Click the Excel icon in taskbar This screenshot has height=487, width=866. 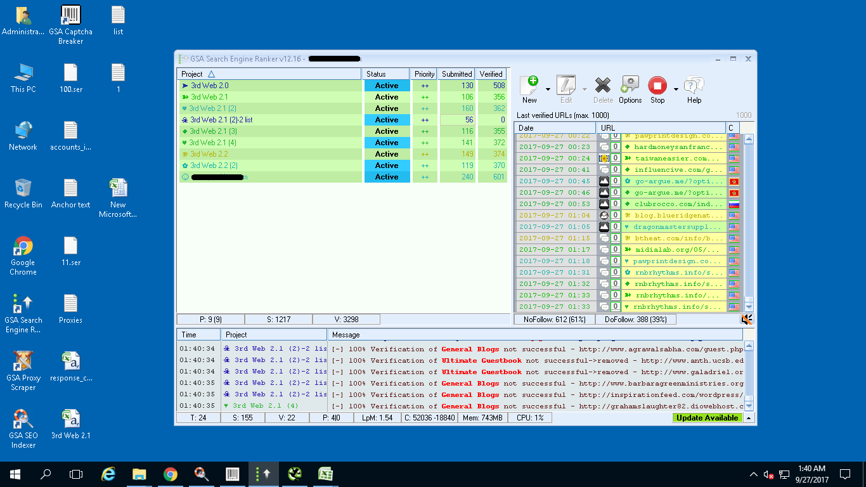pyautogui.click(x=326, y=474)
